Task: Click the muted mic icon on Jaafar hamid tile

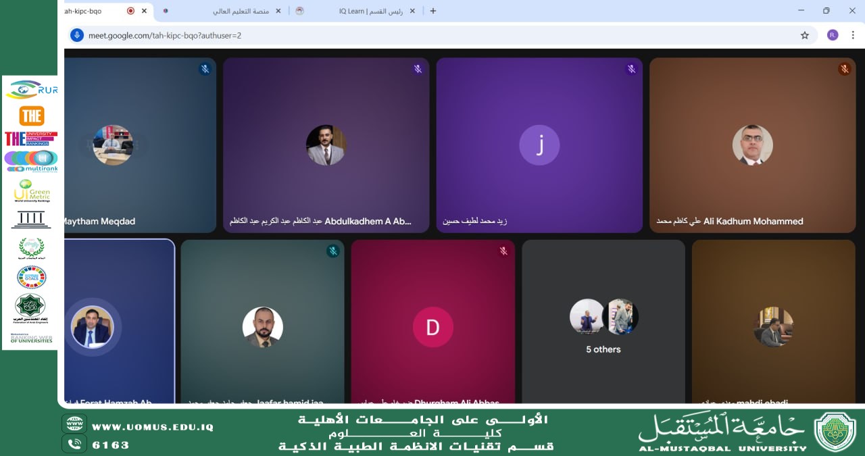Action: point(332,251)
